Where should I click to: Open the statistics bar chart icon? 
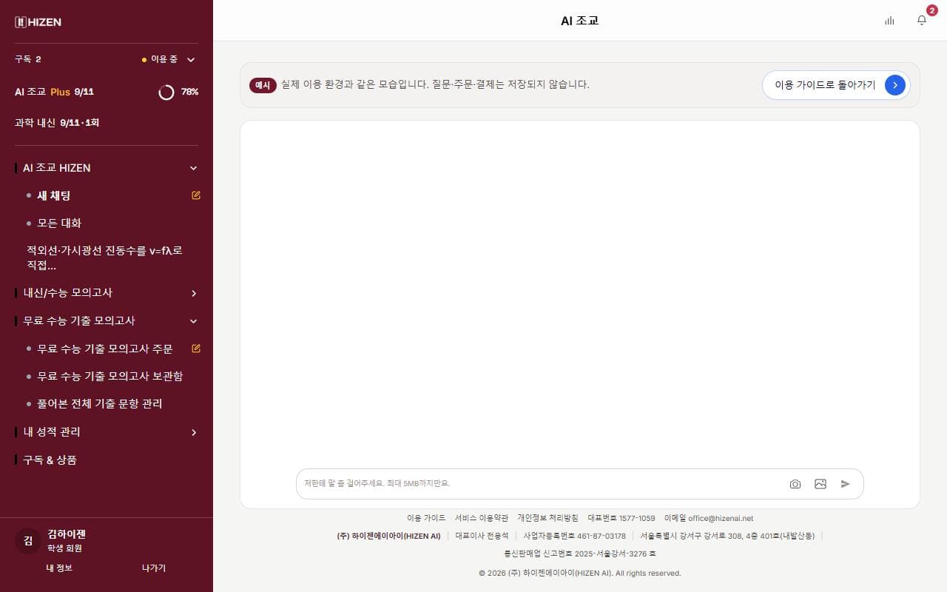point(889,21)
